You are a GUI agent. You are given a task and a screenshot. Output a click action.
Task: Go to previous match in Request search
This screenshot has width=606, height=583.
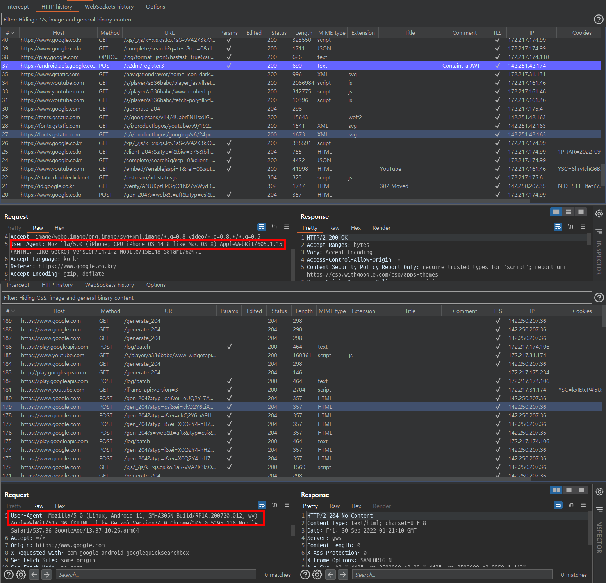(x=34, y=574)
